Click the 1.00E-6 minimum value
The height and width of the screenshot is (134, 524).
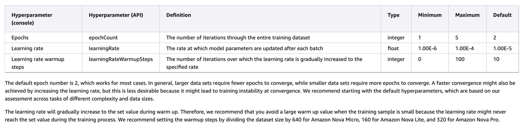427,48
